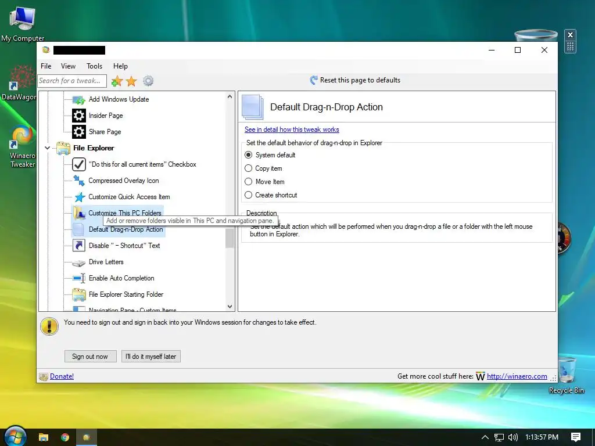
Task: Click the add-to-favorites star with plus
Action: 117,81
